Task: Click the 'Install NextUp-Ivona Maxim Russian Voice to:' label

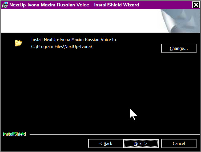Action: [74, 40]
